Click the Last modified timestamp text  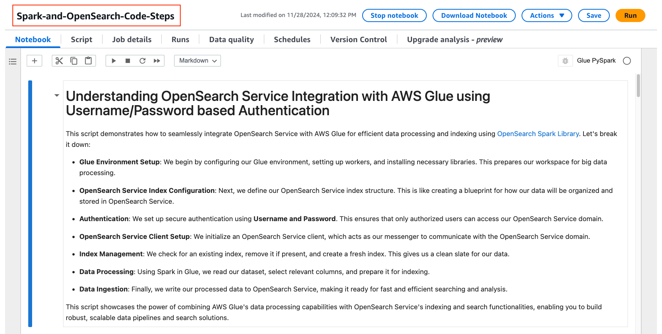298,15
